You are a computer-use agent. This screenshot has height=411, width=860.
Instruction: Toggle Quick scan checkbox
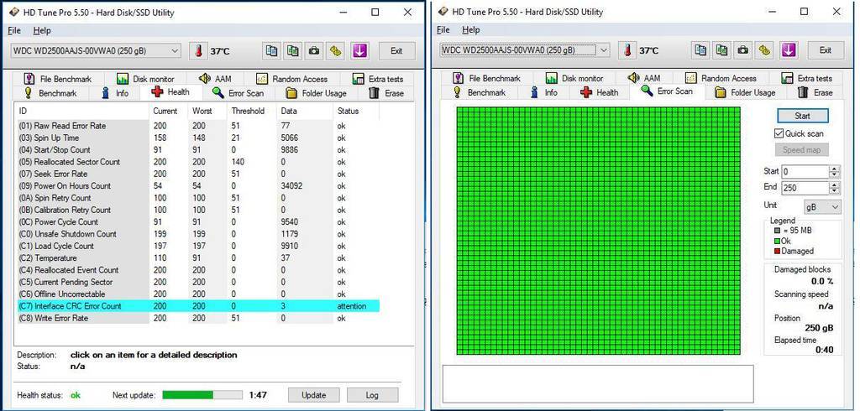pos(779,133)
